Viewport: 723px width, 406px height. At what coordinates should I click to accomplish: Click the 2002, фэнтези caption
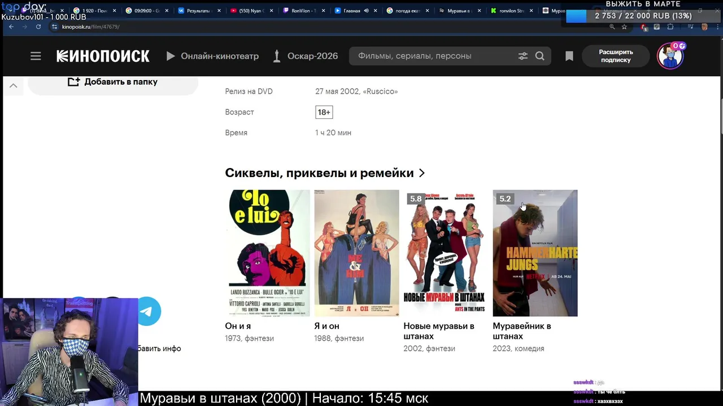(x=429, y=348)
